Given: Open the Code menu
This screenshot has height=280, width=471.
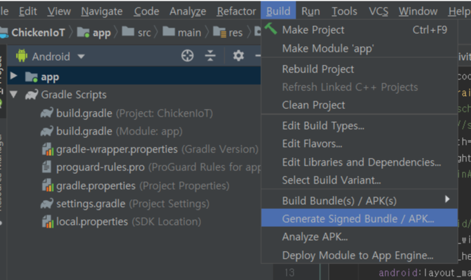Looking at the screenshot, I should (146, 12).
